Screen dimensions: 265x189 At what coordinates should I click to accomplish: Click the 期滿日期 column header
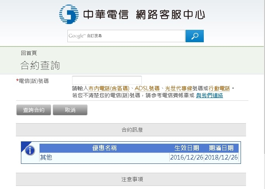pos(221,148)
